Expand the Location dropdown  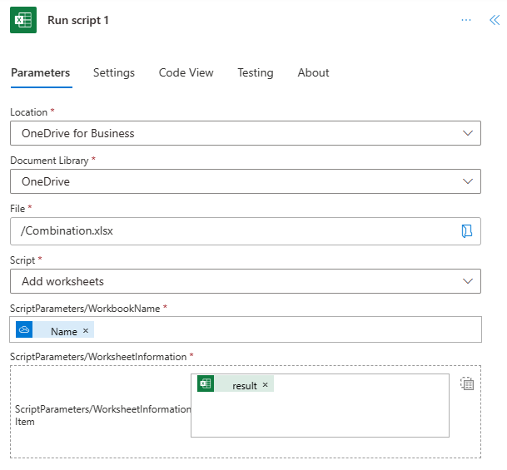click(x=467, y=133)
